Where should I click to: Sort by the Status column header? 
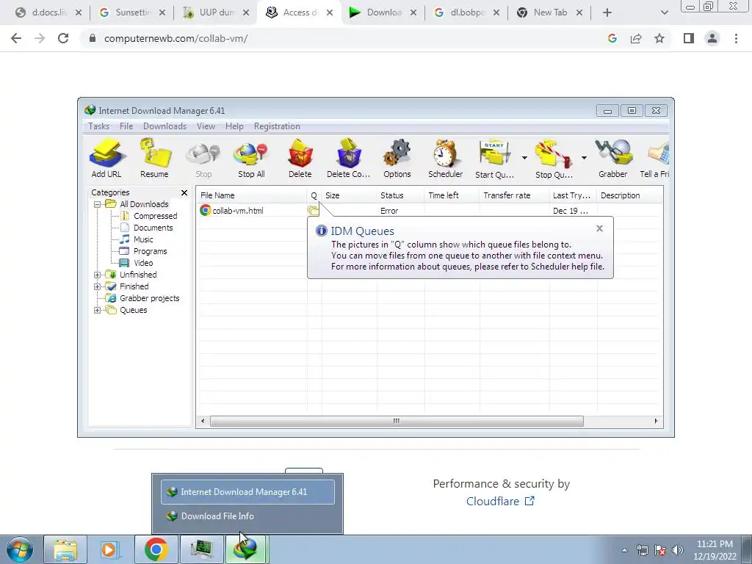coord(400,195)
